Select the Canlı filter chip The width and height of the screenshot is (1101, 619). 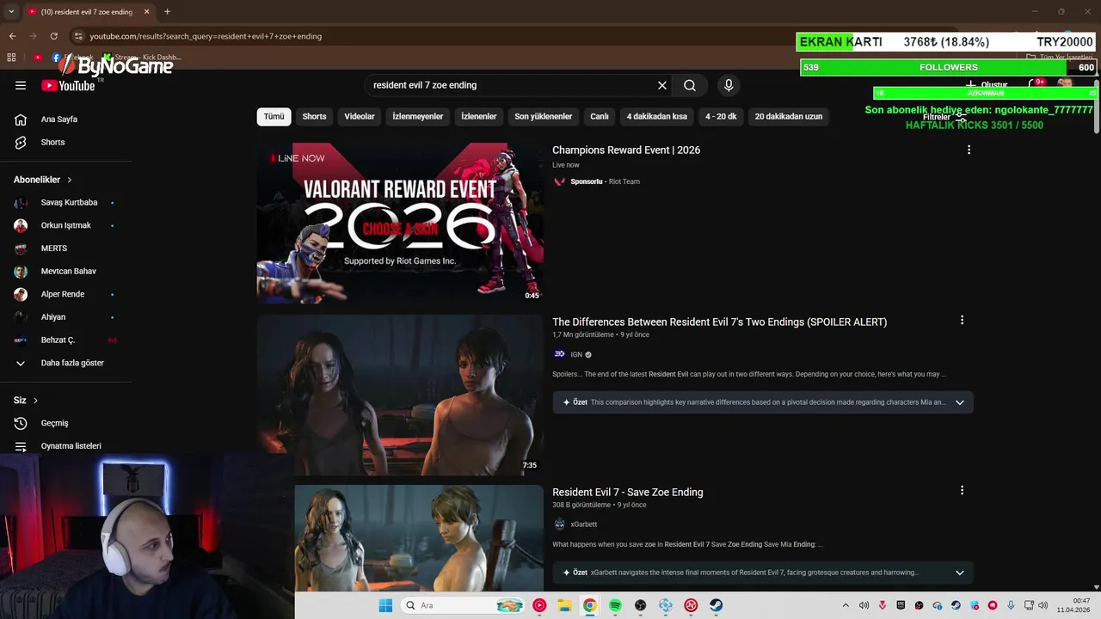600,116
